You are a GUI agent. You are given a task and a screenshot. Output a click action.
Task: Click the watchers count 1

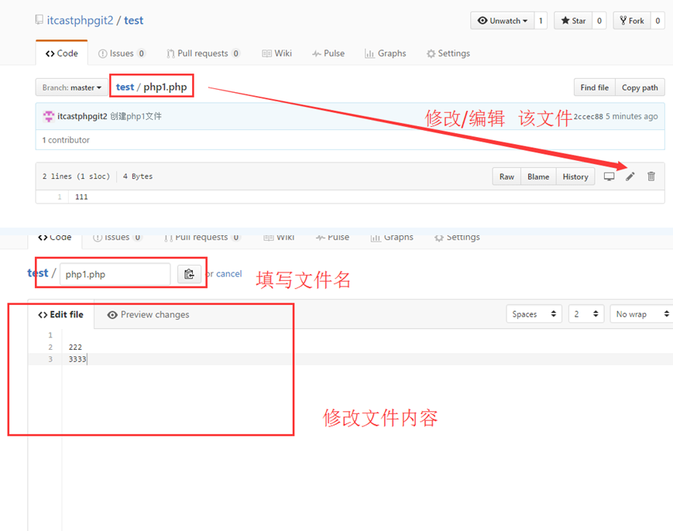(x=541, y=21)
